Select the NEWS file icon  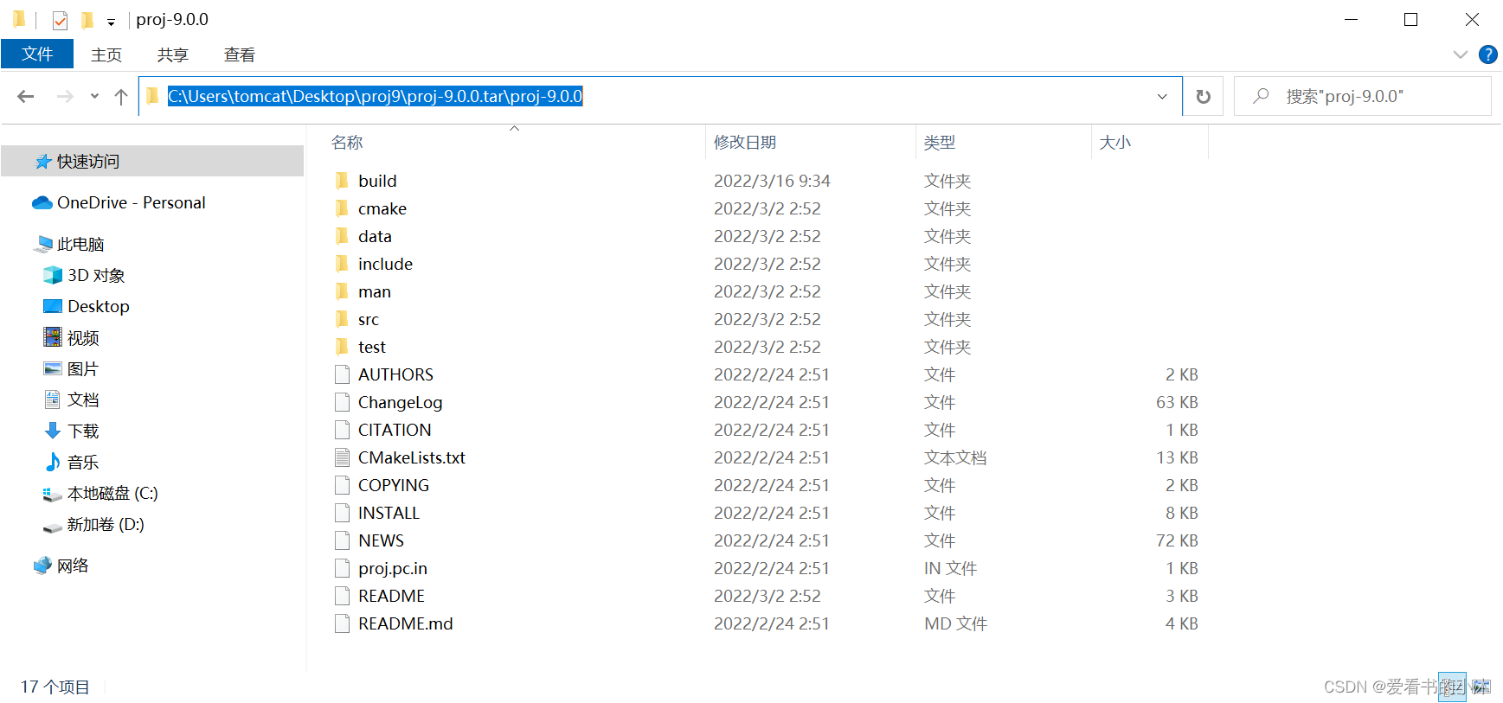(x=343, y=540)
